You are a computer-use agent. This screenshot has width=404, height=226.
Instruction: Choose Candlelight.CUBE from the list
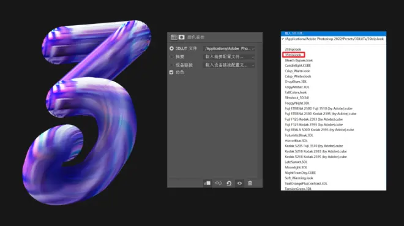point(297,66)
